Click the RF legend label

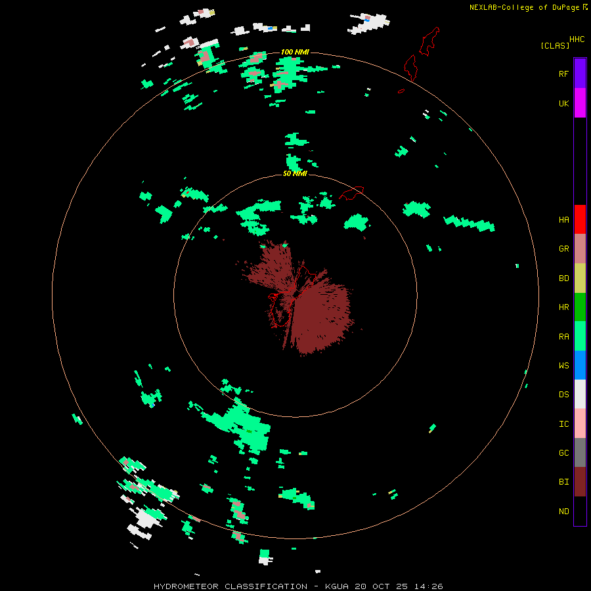(563, 74)
